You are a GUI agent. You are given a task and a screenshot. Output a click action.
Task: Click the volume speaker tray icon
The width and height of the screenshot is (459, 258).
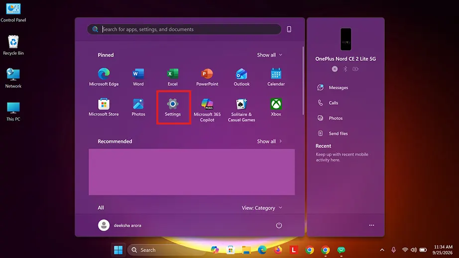point(414,250)
